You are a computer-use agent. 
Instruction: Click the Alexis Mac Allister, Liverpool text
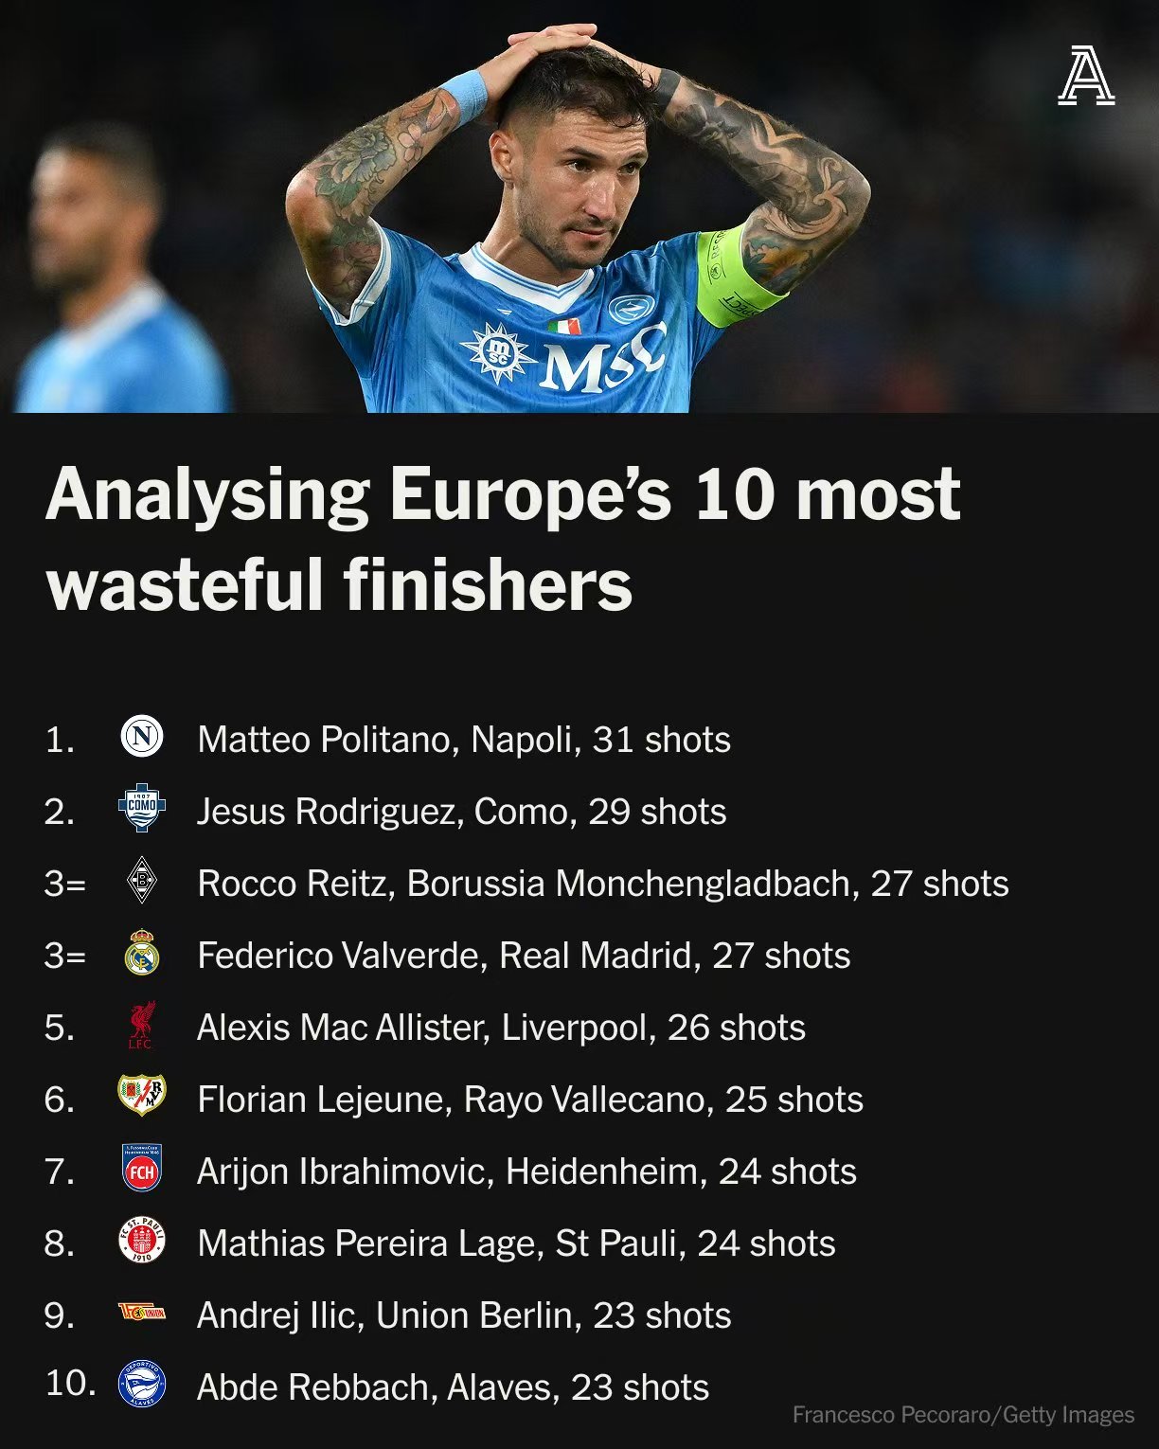501,1028
